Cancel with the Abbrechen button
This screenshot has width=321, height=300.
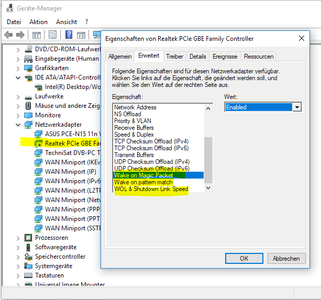pyautogui.click(x=286, y=259)
